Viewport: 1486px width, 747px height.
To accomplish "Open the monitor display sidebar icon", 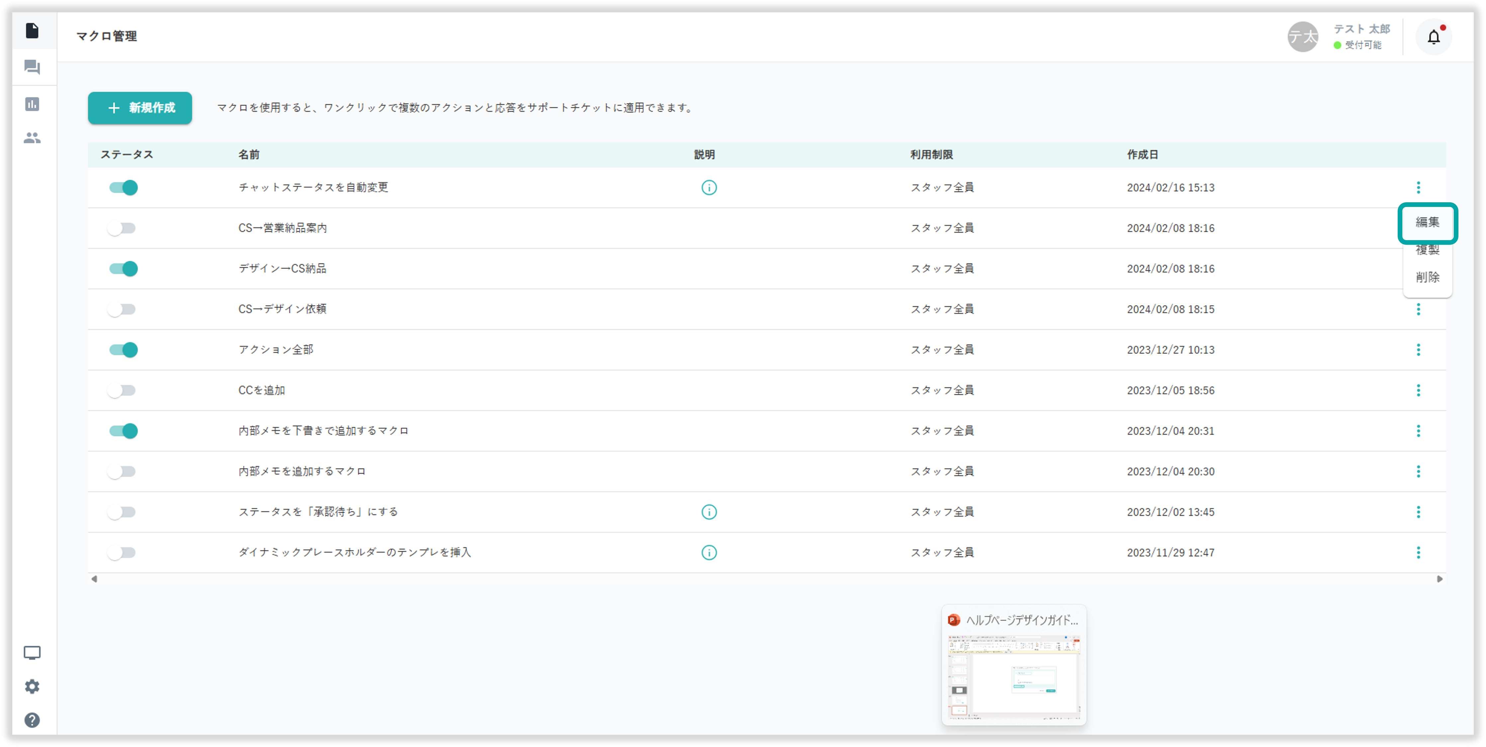I will [32, 652].
